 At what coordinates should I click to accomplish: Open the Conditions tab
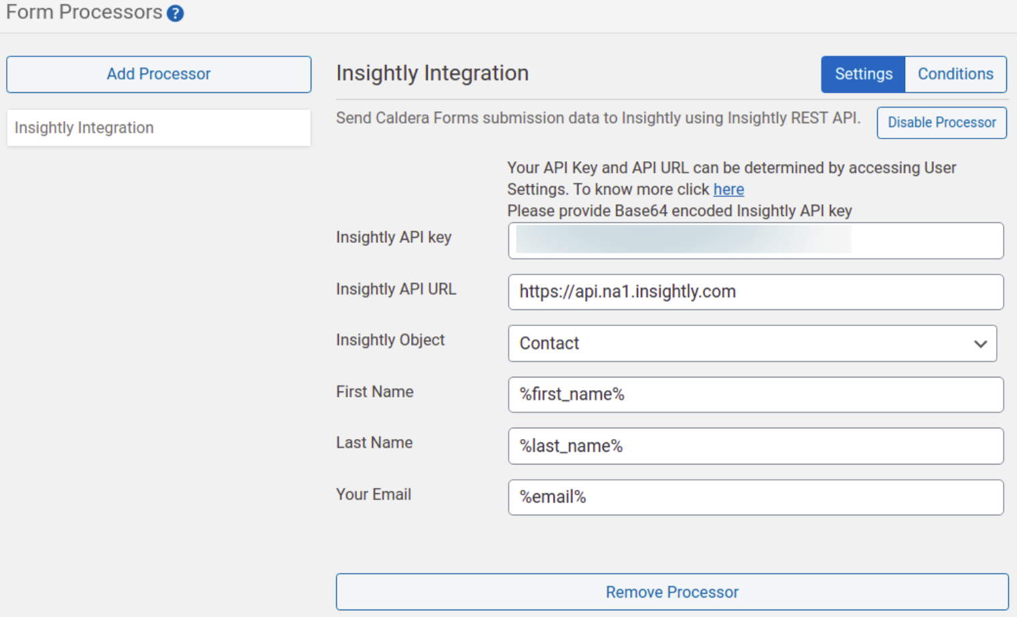[x=955, y=74]
